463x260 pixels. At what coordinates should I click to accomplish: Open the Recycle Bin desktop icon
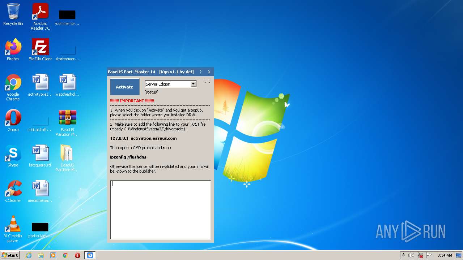point(13,14)
